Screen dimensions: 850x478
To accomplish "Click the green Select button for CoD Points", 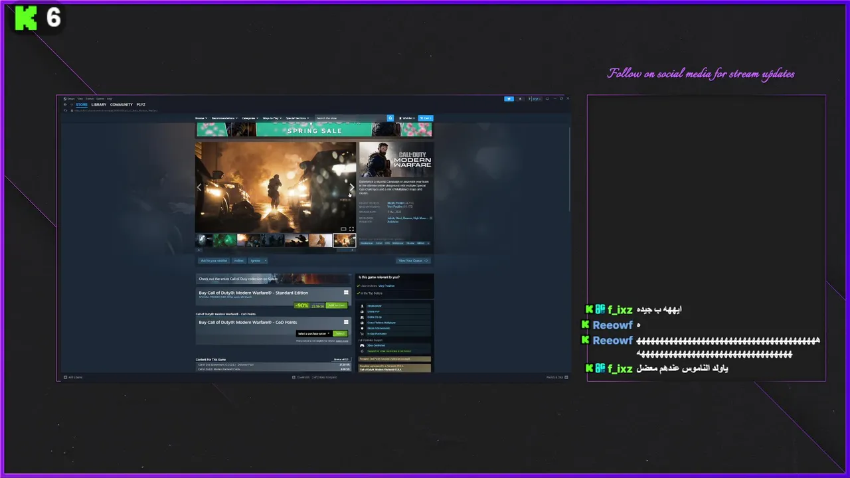I will coord(340,333).
